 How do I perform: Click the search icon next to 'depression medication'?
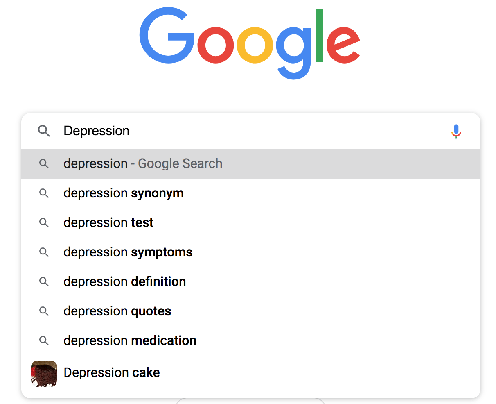click(44, 340)
